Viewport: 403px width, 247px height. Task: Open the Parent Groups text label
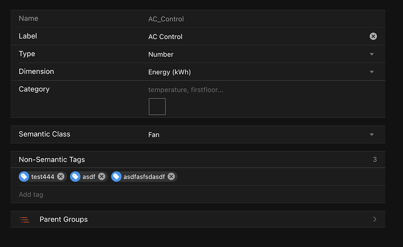64,220
